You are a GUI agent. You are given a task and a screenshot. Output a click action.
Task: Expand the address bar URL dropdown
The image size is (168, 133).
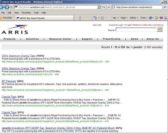coord(99,7)
